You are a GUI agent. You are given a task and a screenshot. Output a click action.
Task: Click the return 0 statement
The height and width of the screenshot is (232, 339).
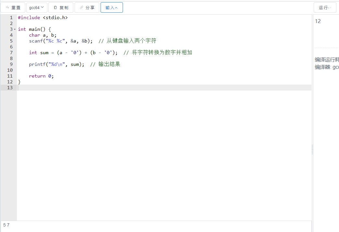point(41,76)
